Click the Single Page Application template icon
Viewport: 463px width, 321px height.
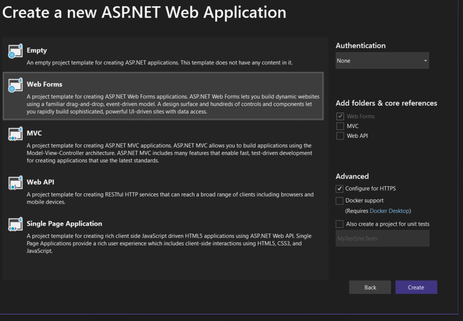pos(15,224)
